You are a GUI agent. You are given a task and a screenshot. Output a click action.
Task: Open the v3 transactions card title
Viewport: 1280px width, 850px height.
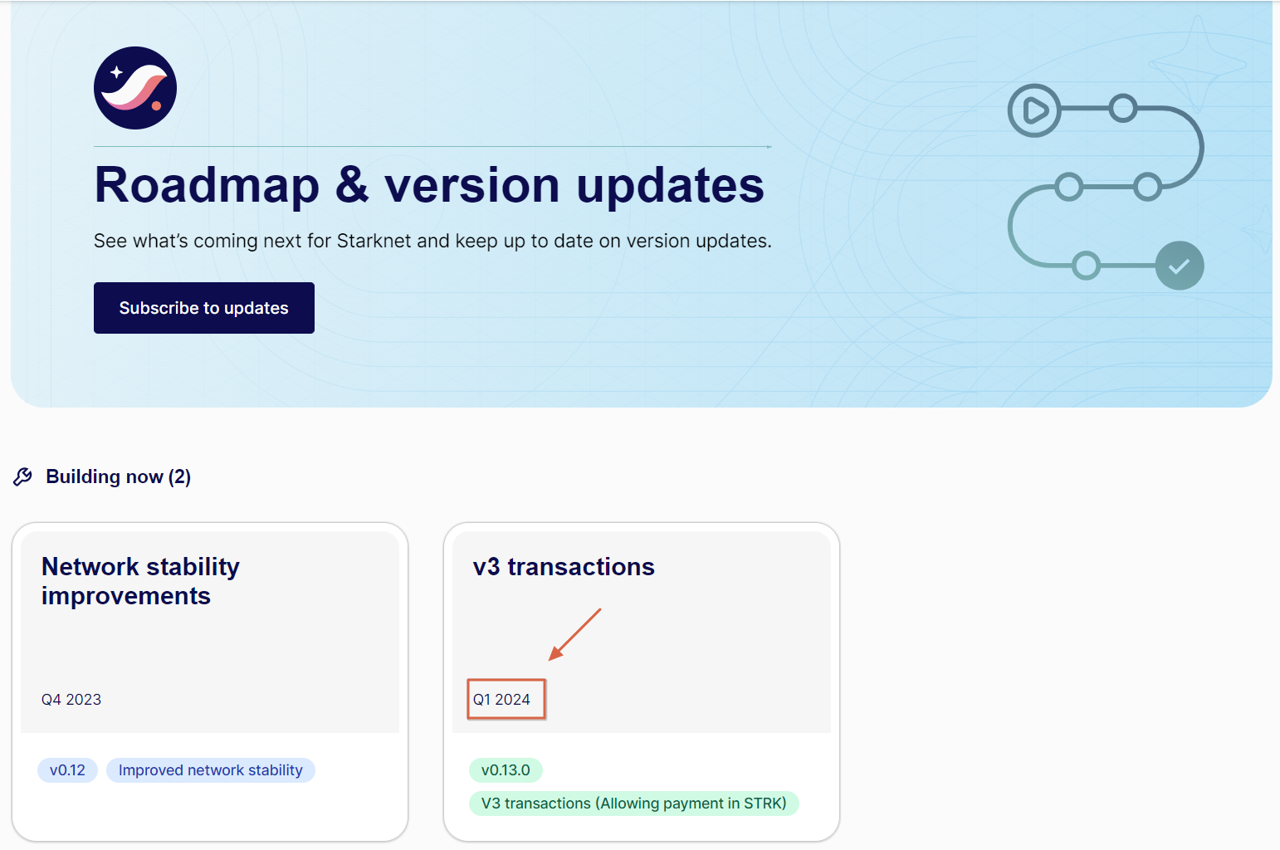[564, 567]
